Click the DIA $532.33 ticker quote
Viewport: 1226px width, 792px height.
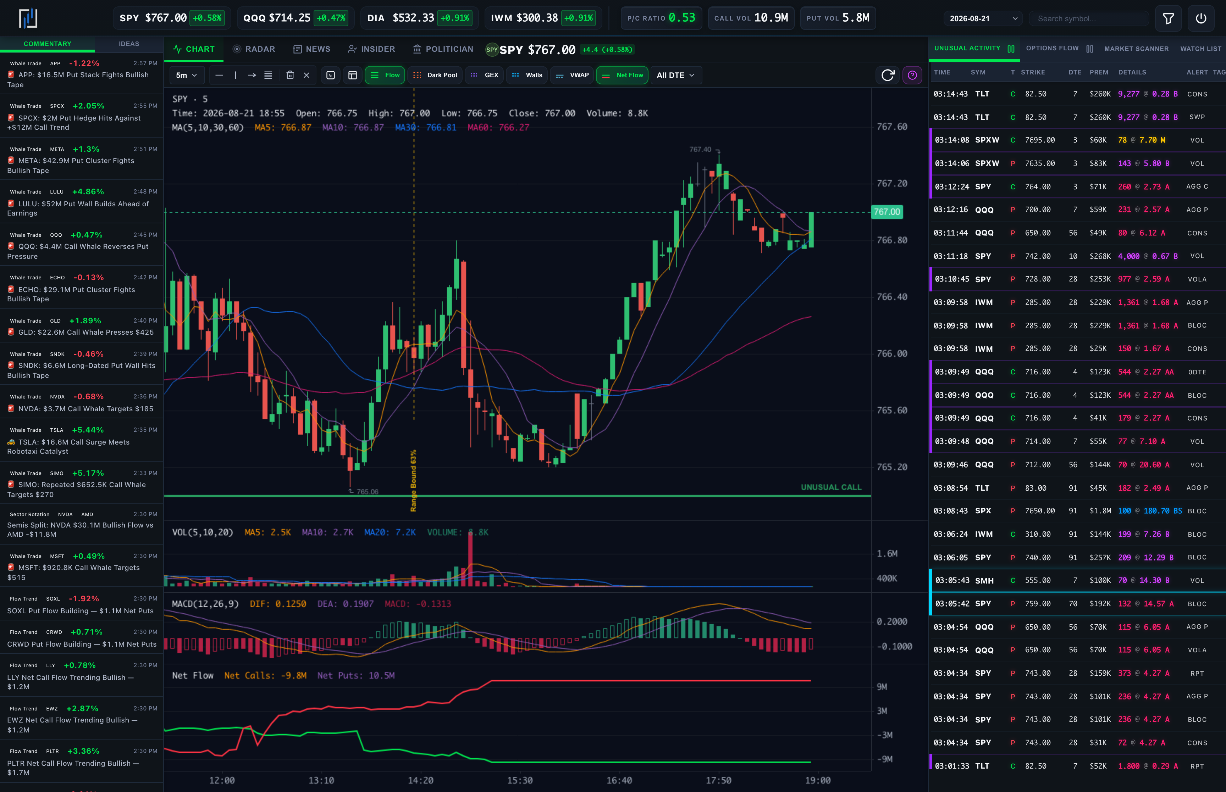[419, 18]
